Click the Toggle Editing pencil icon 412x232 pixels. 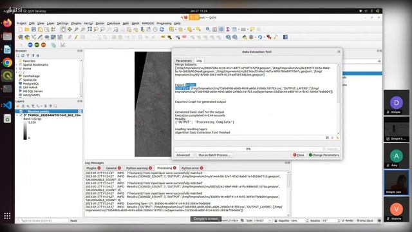pos(76,37)
